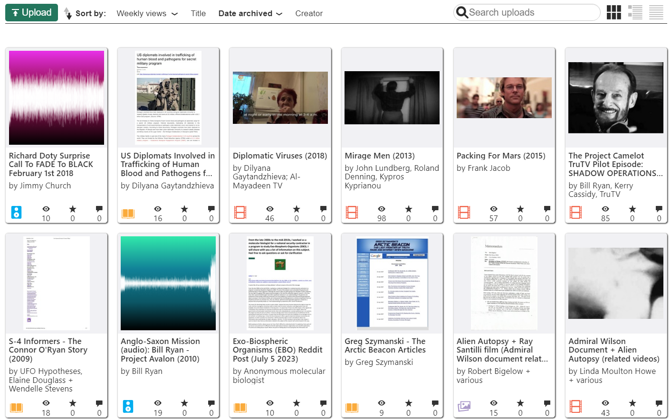Click the Upload button
671x419 pixels.
(31, 13)
